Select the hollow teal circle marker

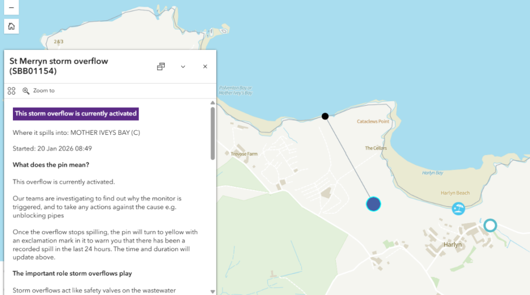click(490, 225)
